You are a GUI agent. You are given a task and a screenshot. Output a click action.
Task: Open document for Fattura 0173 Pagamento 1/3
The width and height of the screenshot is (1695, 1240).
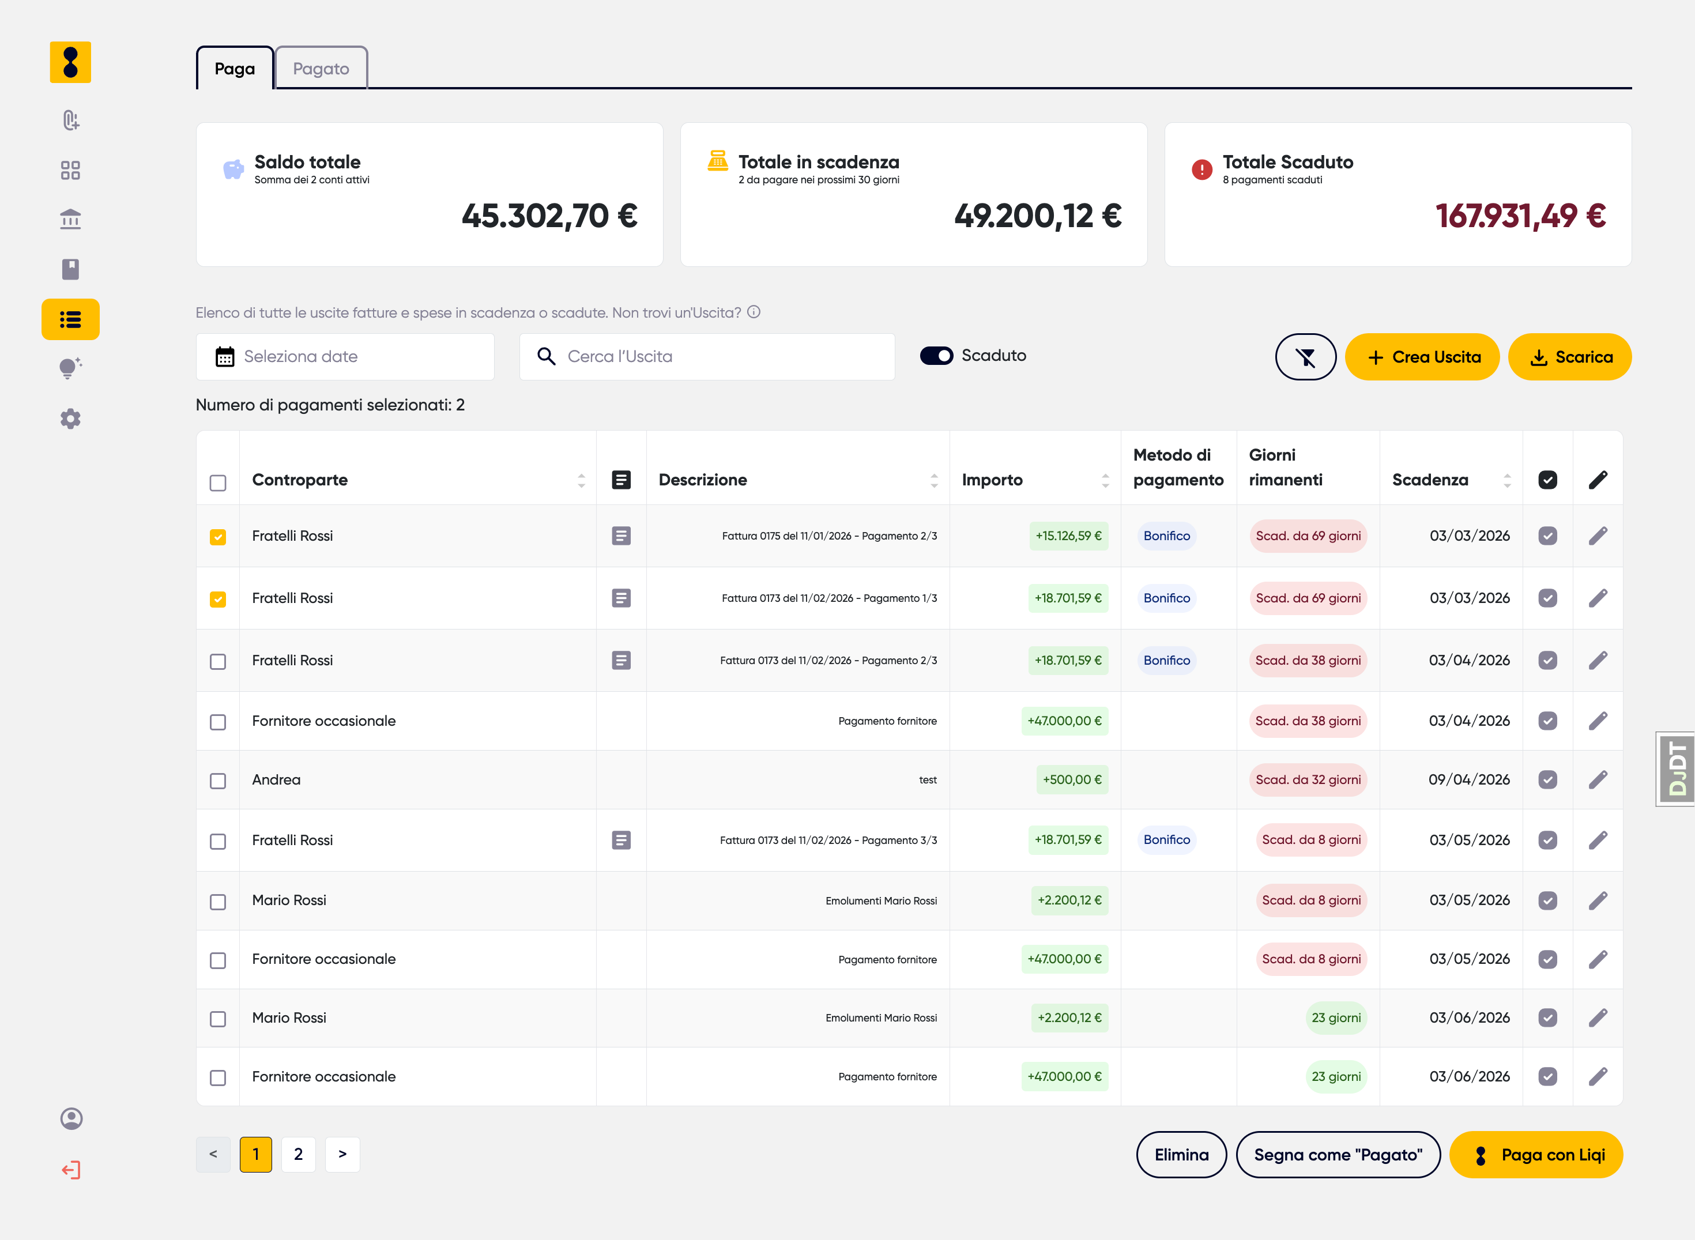(621, 598)
